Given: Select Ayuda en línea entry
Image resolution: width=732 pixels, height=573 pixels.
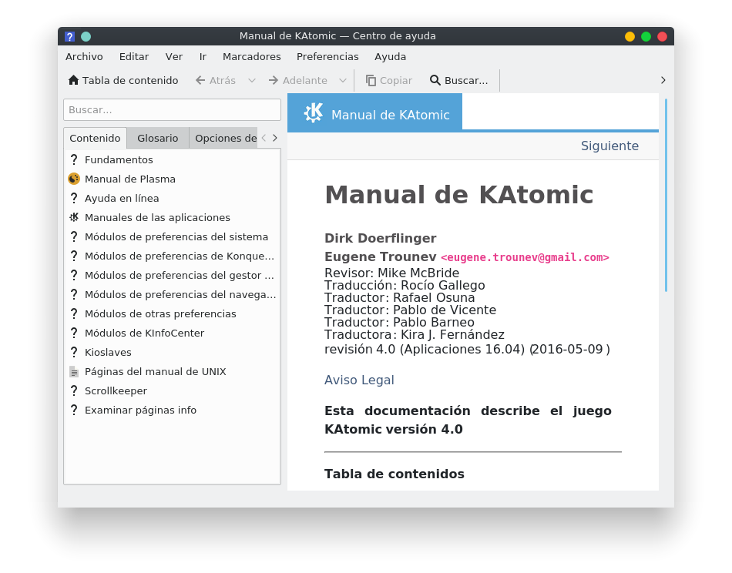Looking at the screenshot, I should pyautogui.click(x=122, y=198).
